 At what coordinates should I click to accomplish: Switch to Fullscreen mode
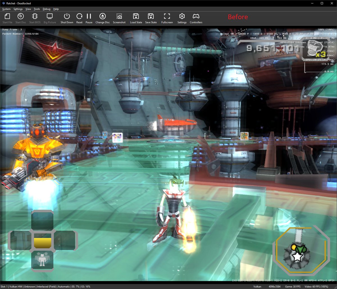167,19
